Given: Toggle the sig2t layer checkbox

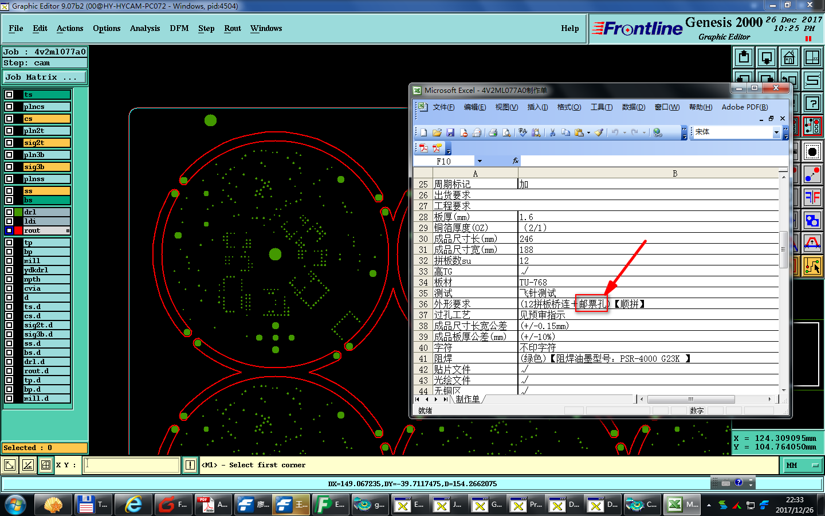Looking at the screenshot, I should tap(9, 143).
